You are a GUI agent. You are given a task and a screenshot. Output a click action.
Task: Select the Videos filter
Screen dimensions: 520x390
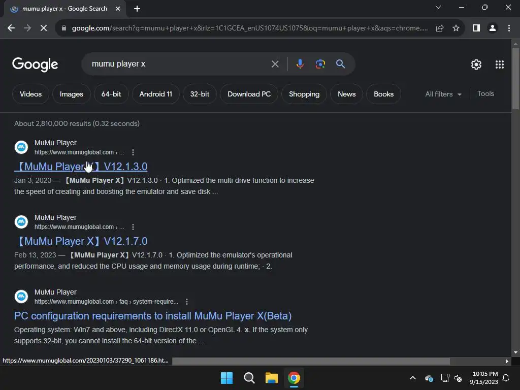[x=30, y=94]
